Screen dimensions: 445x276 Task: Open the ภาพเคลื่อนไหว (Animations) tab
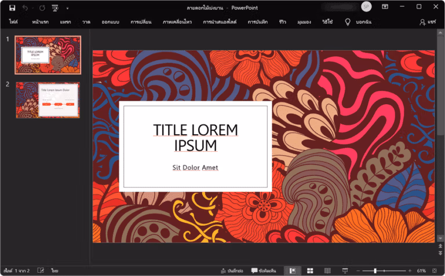[177, 22]
